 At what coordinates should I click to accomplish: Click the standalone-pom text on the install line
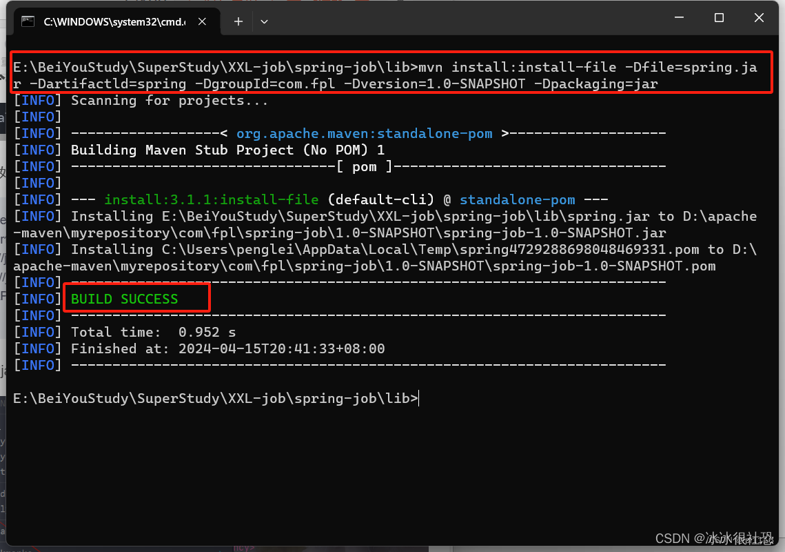point(517,199)
